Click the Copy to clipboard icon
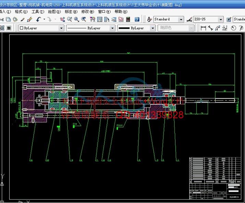This screenshot has height=203, width=245. coord(8,19)
